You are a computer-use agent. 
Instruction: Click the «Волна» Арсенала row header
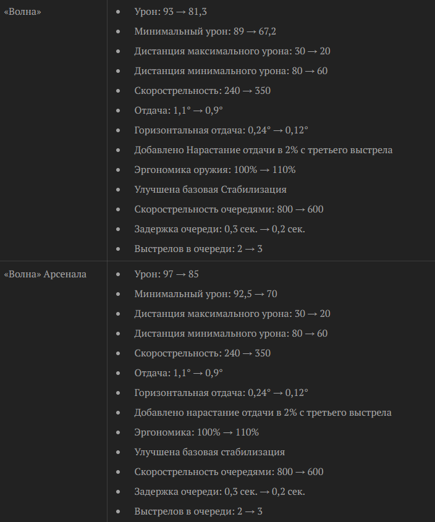click(x=45, y=274)
